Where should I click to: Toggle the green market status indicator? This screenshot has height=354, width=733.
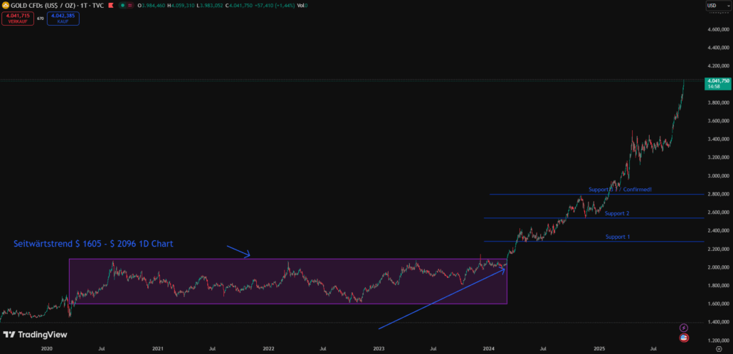(x=122, y=6)
